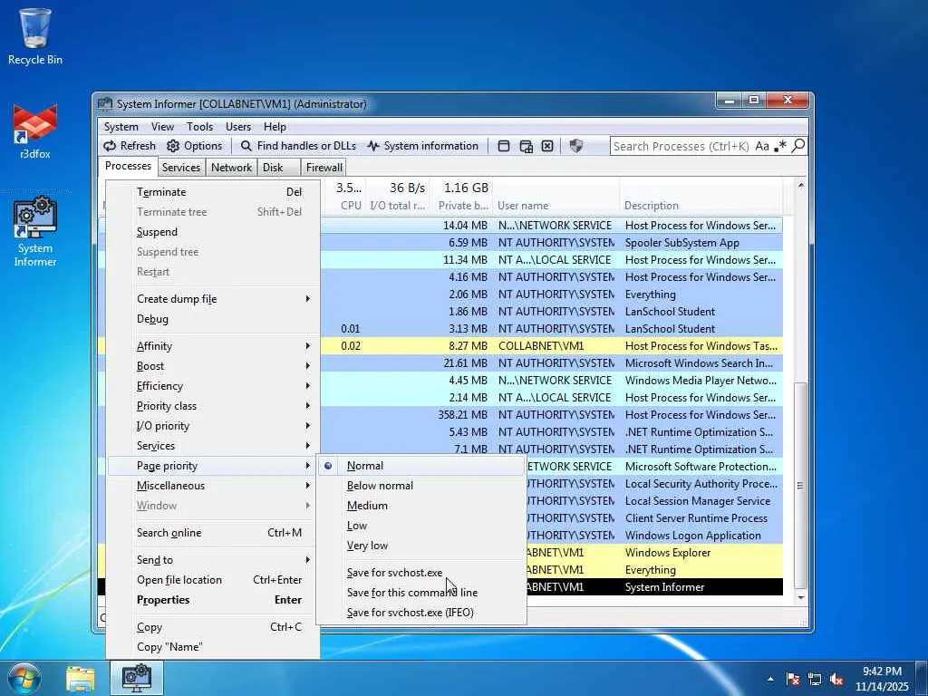Click Show desktop button at taskbar end
The width and height of the screenshot is (928, 696).
(922, 679)
